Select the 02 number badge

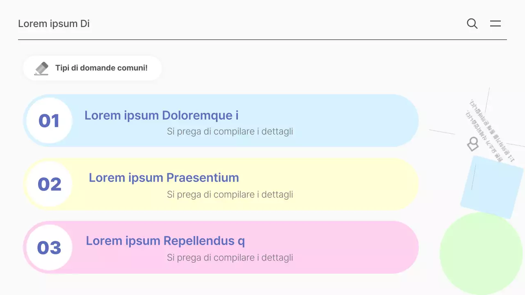click(49, 184)
